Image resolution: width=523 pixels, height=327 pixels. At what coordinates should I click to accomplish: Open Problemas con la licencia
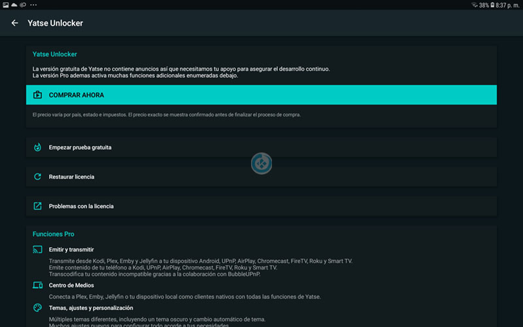tap(81, 206)
